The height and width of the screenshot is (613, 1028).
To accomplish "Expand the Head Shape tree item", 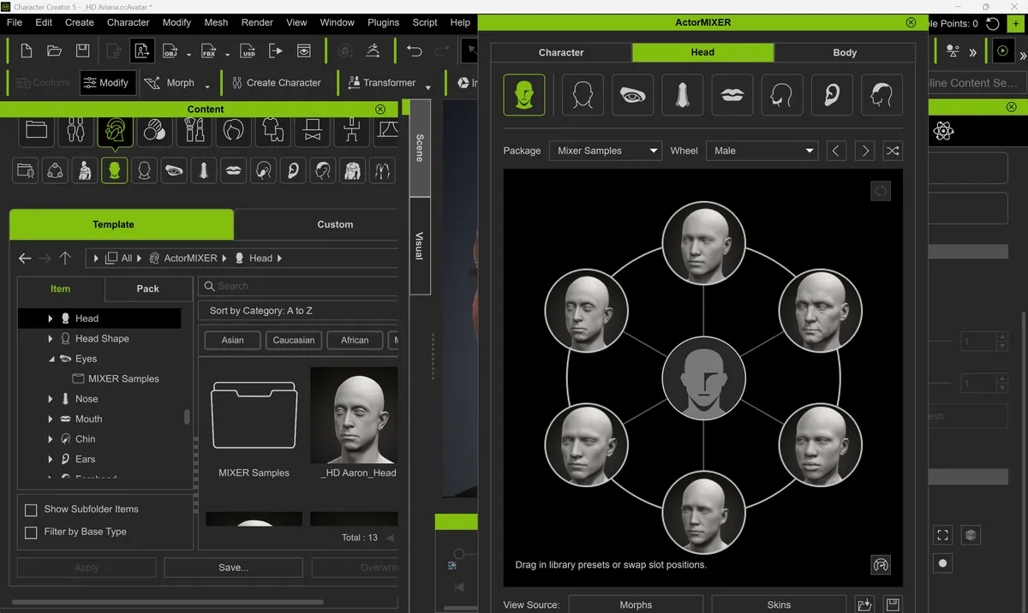I will (x=51, y=339).
